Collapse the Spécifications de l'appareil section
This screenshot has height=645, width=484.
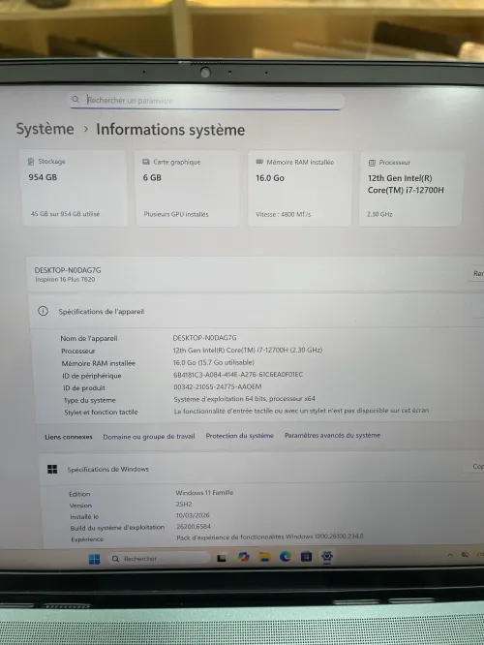coord(256,311)
